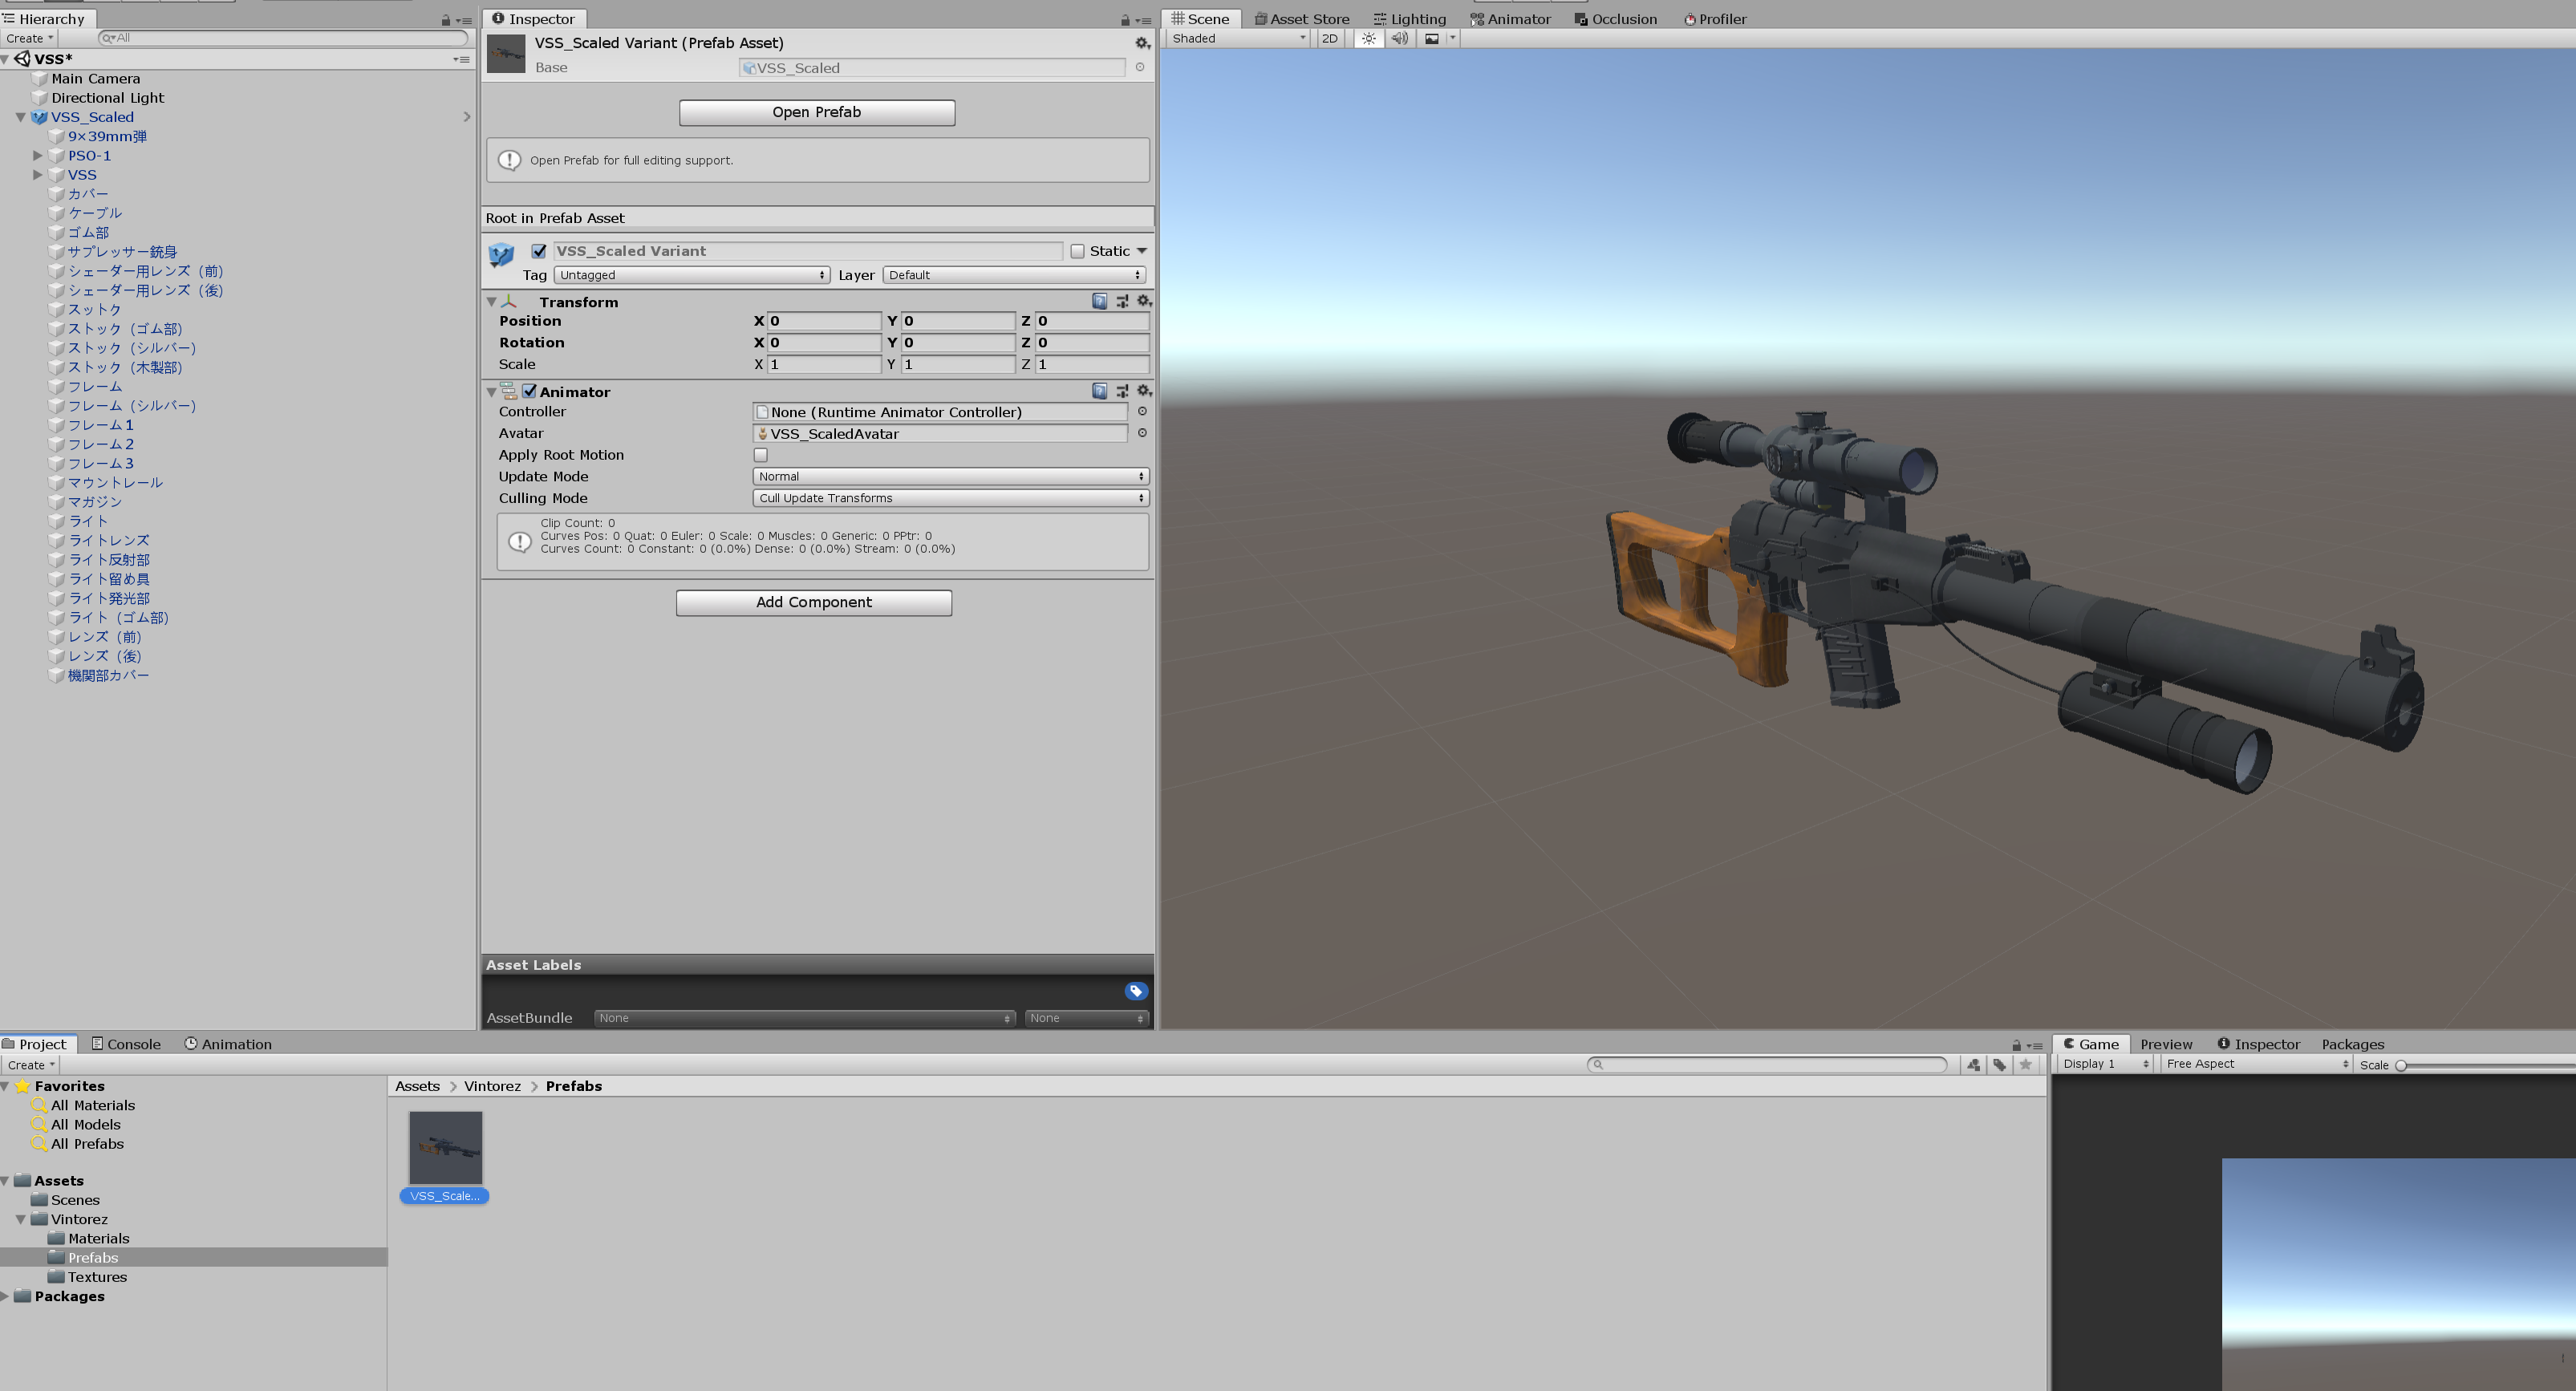Screen dimensions: 2576x1391
Task: Open Animator component help reference icon
Action: (1099, 391)
